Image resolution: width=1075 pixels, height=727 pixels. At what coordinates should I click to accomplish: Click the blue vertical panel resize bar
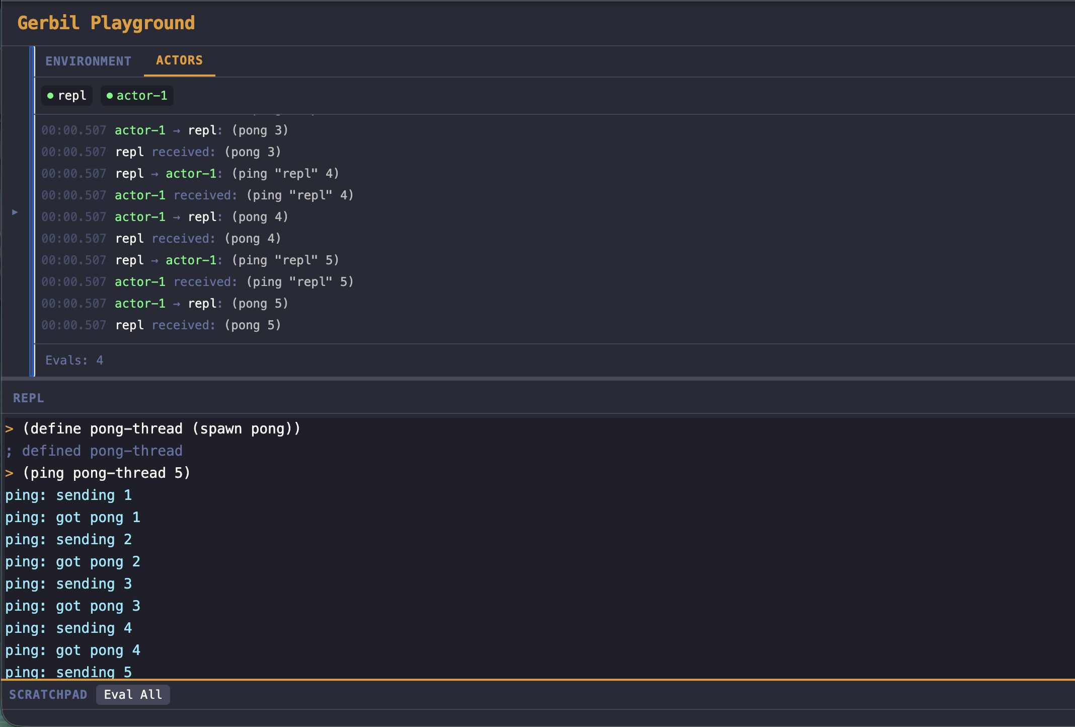coord(32,211)
